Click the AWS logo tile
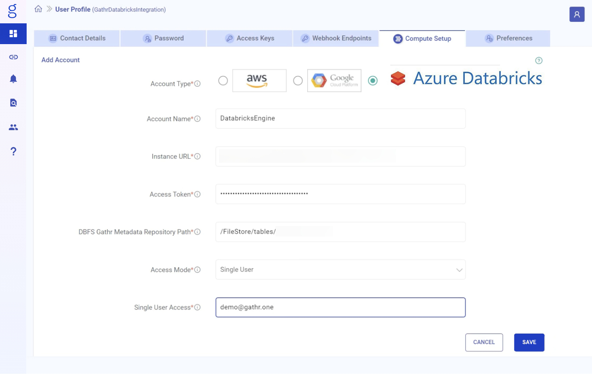The height and width of the screenshot is (374, 592). pos(259,81)
